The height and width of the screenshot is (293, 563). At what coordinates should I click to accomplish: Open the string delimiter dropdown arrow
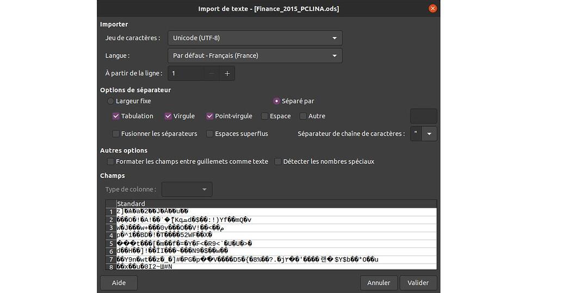click(x=430, y=133)
